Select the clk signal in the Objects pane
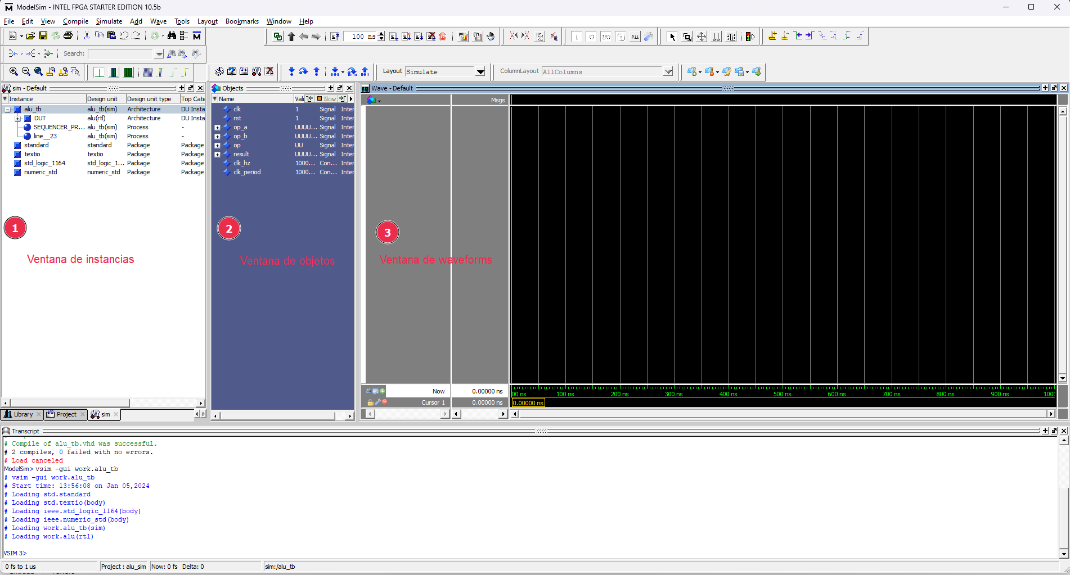The width and height of the screenshot is (1070, 575). pyautogui.click(x=237, y=108)
